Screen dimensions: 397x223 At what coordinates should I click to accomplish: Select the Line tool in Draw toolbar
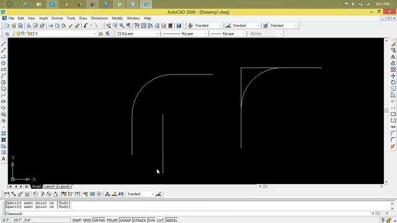tap(4, 44)
